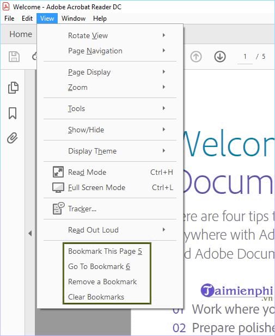Switch to the Home tab
The height and width of the screenshot is (336, 275).
click(x=21, y=34)
